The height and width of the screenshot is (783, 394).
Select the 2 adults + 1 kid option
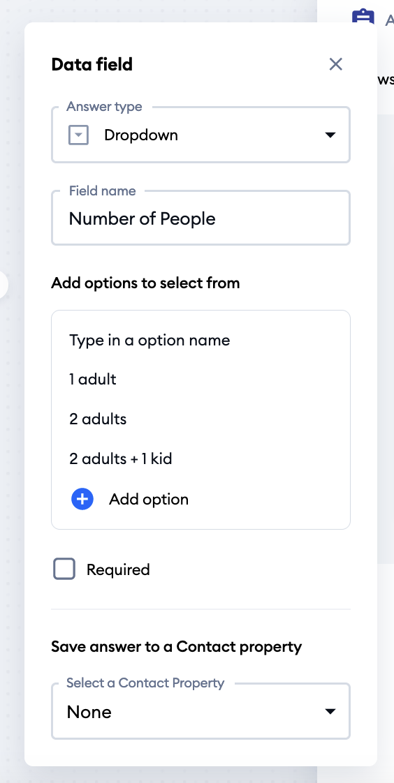(x=120, y=458)
